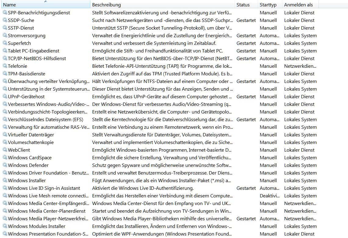Click gear icon of SPP-Benachrichtigungsdienst

pos(5,13)
